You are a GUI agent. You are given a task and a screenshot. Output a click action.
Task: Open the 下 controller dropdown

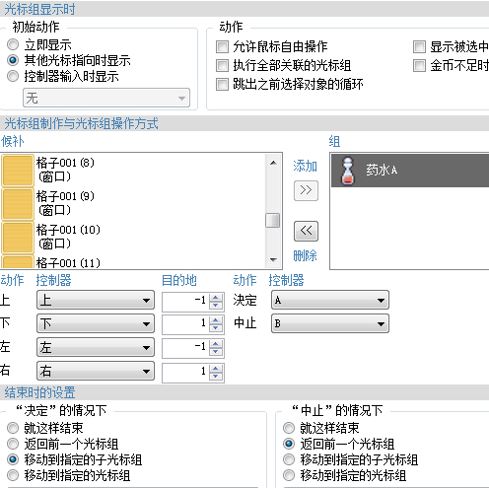[96, 323]
